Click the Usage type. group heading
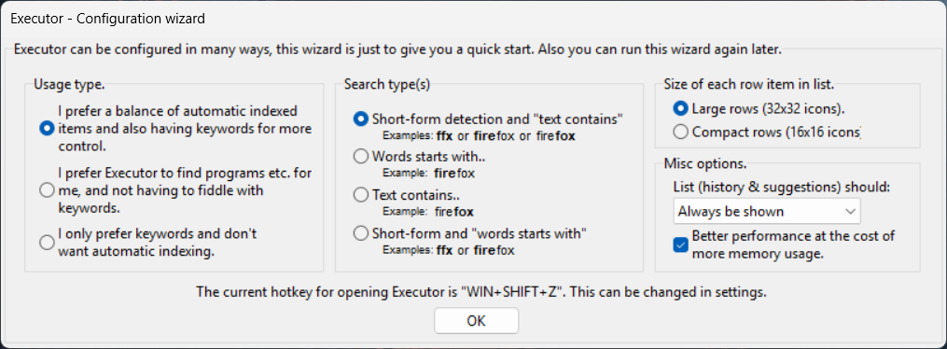This screenshot has width=947, height=349. tap(69, 84)
